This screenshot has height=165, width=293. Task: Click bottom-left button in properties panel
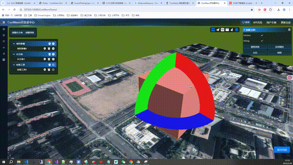click(x=255, y=53)
